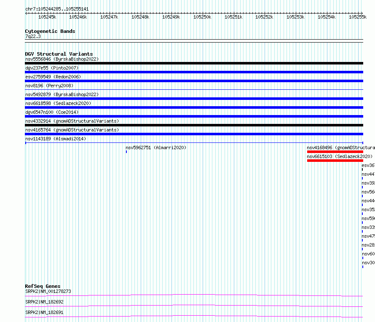Open variant nsv6615103 (Sedlazeck2020) label
This screenshot has width=375, height=322.
(340, 156)
